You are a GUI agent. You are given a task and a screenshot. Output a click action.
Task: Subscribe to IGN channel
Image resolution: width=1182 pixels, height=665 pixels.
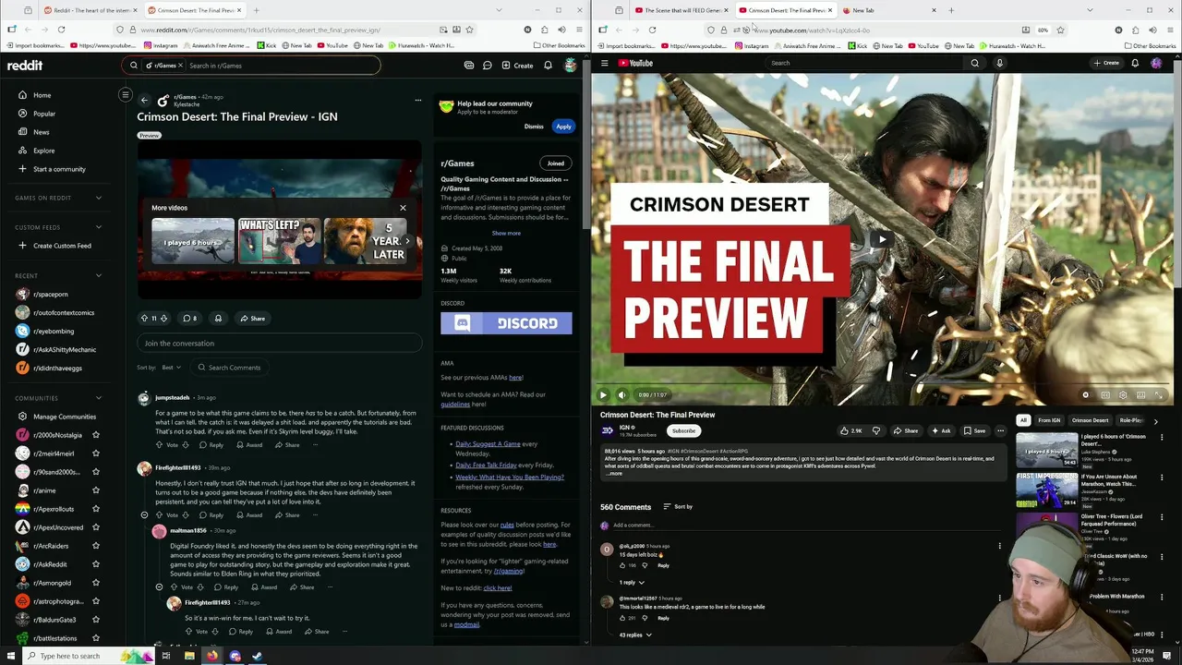[x=683, y=430]
